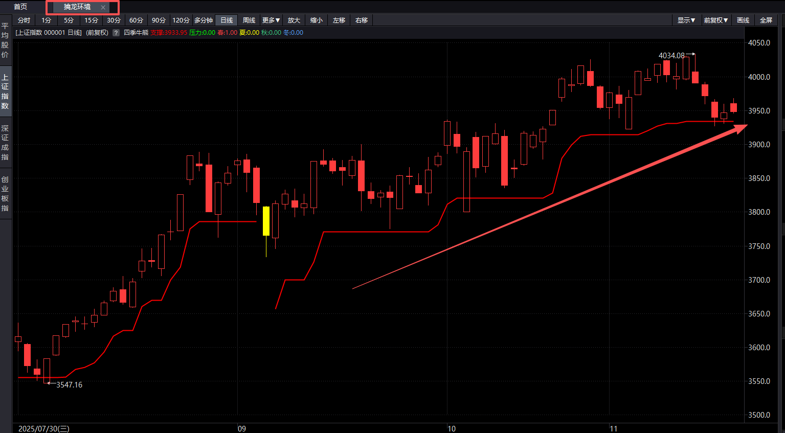785x433 pixels.
Task: Switch chart to 分时 view
Action: (x=24, y=20)
